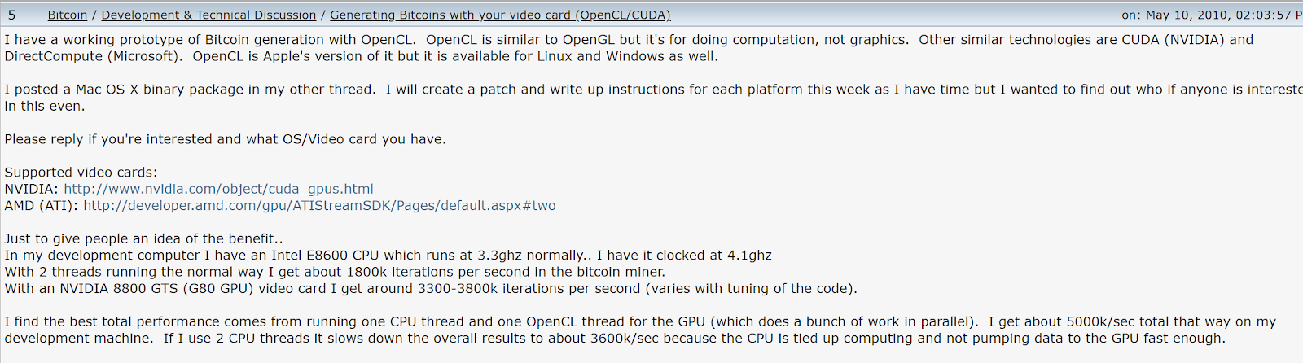Click the NVIDIA 8800 GTS sentence
The height and width of the screenshot is (363, 1303).
coord(431,289)
